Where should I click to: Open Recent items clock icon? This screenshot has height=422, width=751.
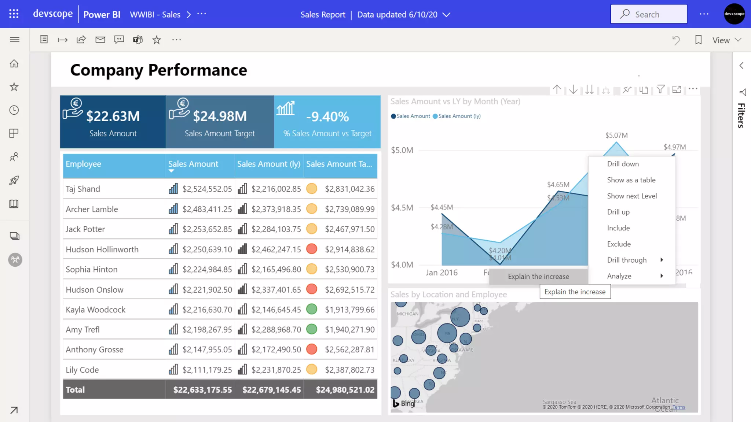14,110
